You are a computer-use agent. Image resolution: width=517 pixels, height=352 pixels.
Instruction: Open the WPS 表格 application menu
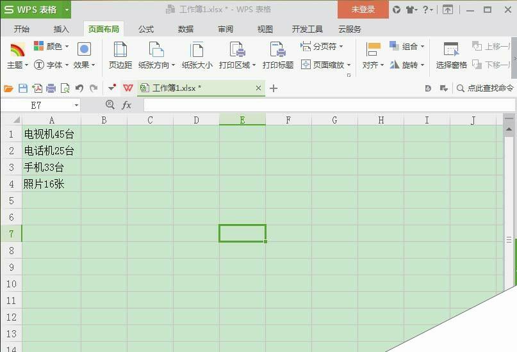pos(35,10)
